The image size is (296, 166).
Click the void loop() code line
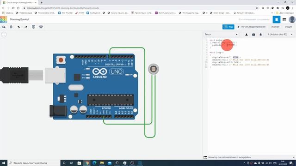216,53
